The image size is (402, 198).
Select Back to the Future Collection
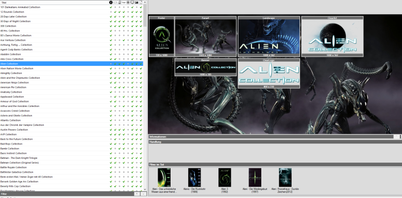(x=72, y=139)
